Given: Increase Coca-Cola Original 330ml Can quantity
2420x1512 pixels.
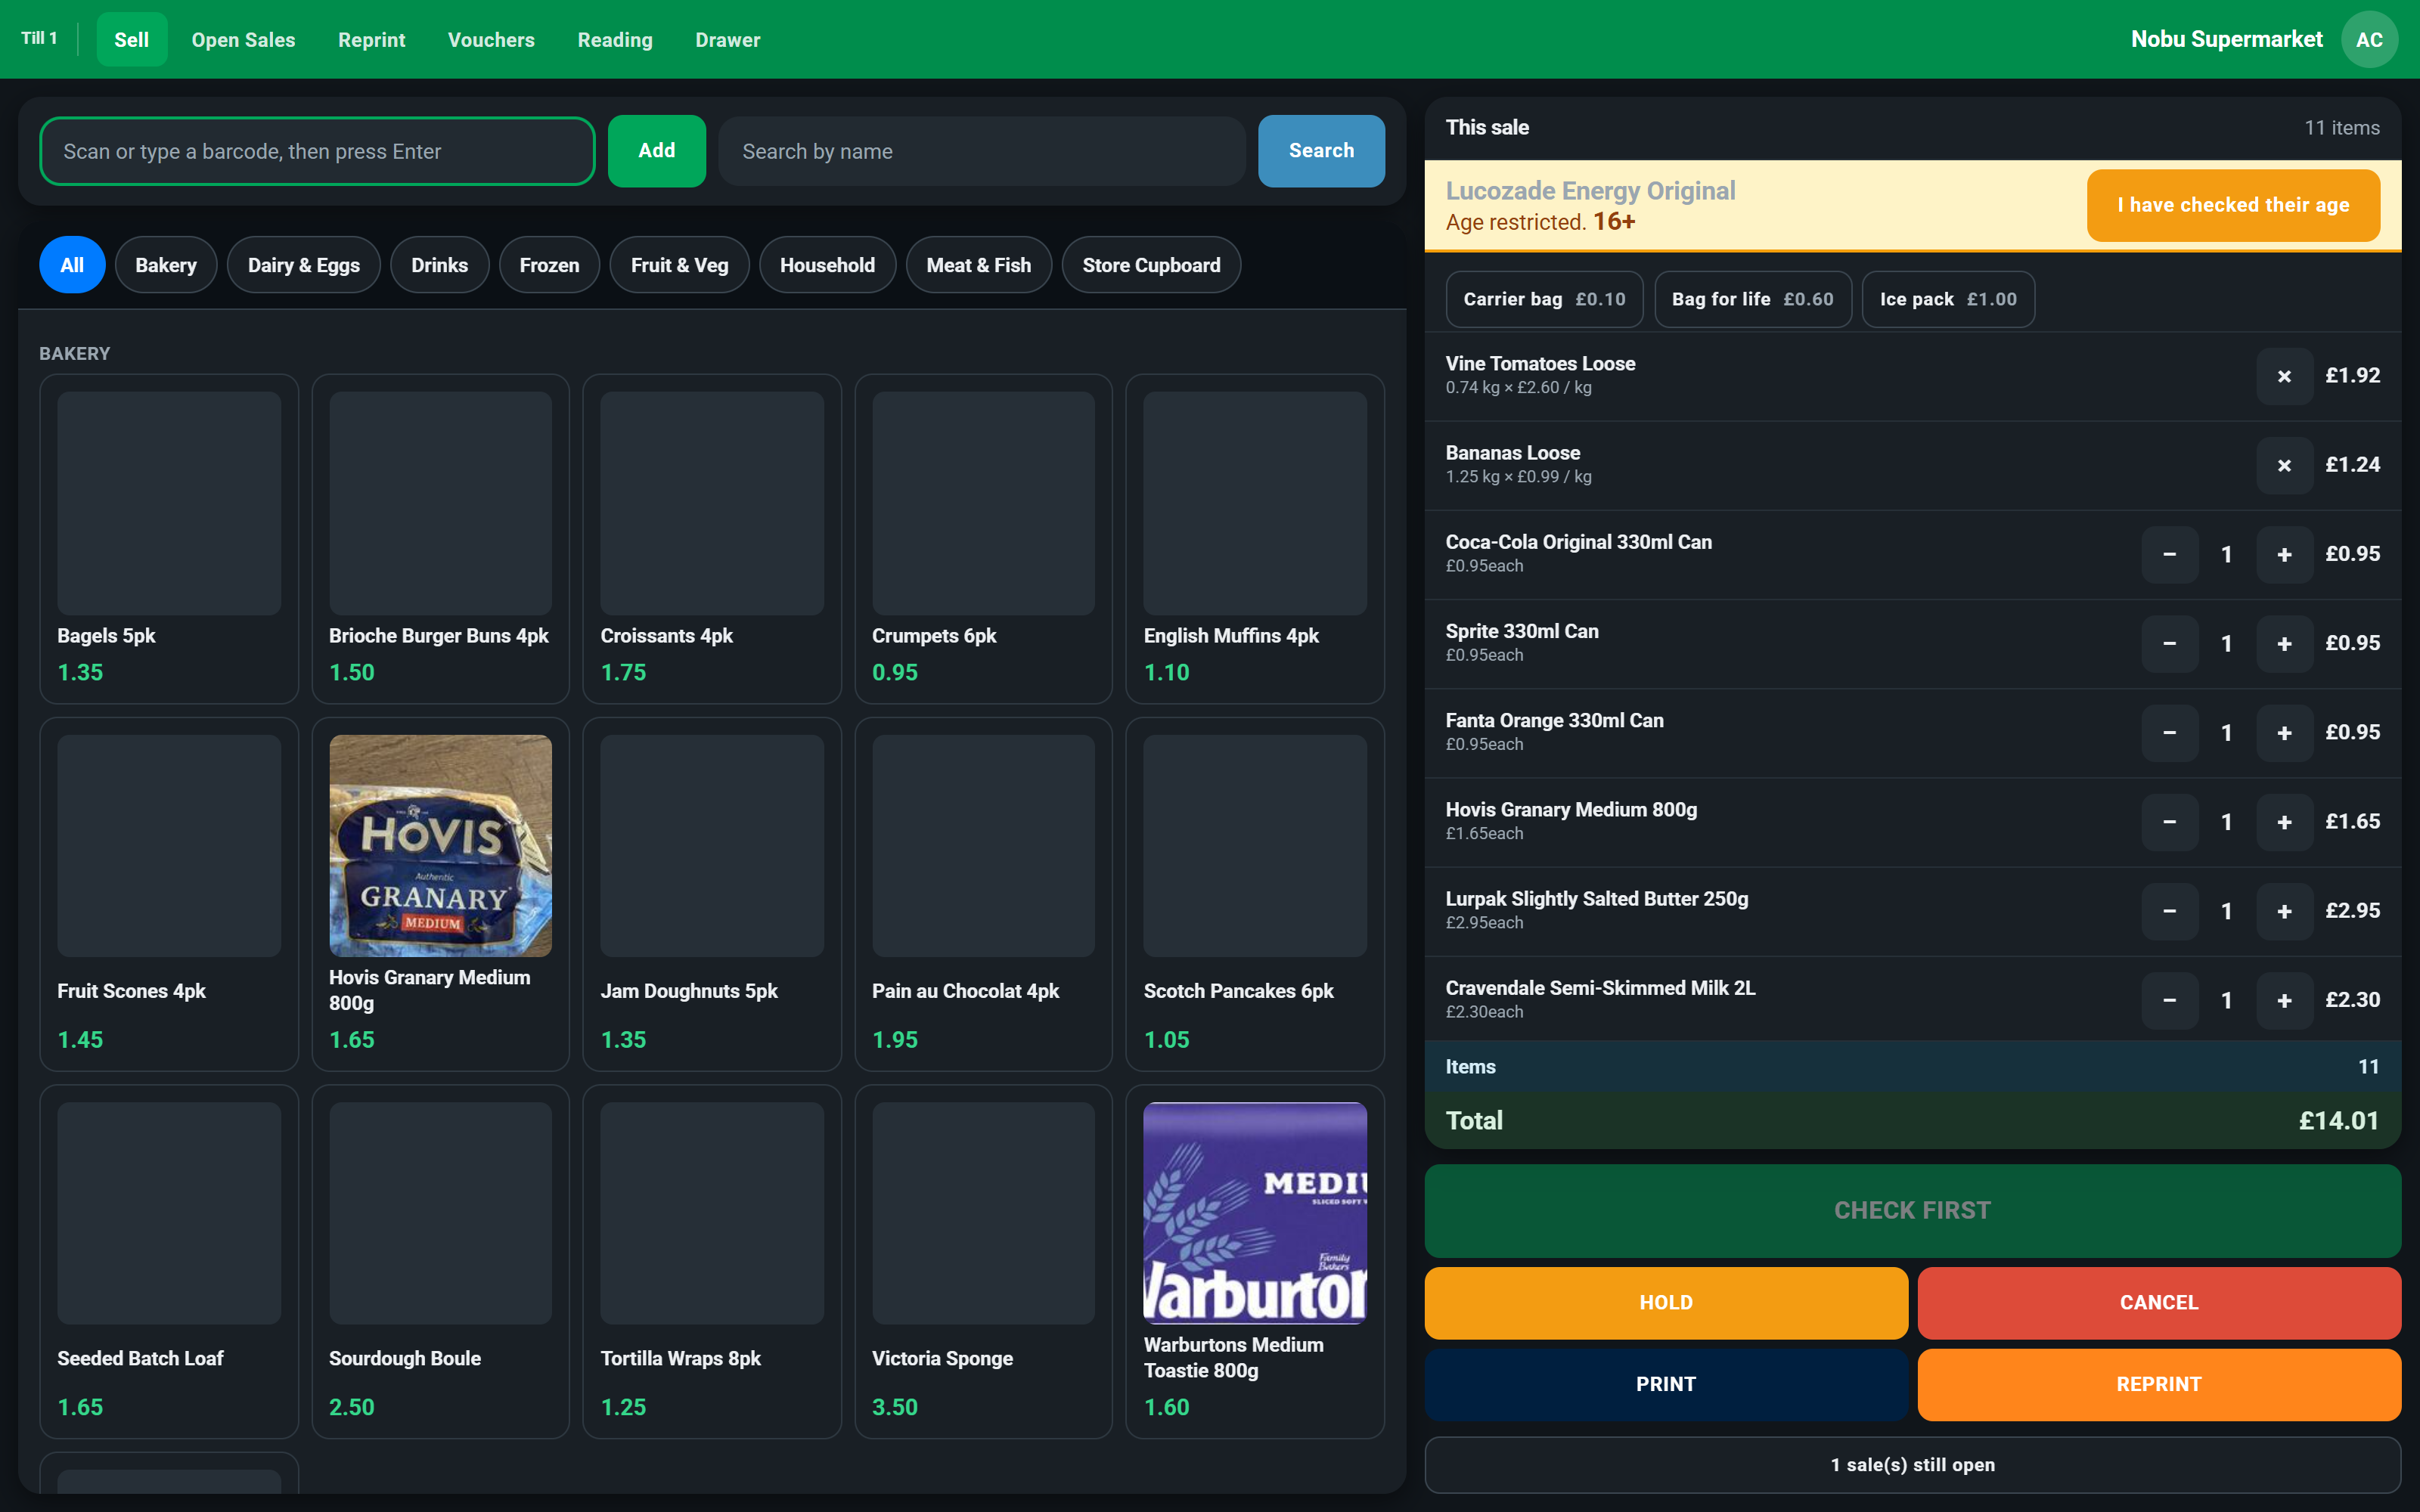Looking at the screenshot, I should pyautogui.click(x=2283, y=554).
